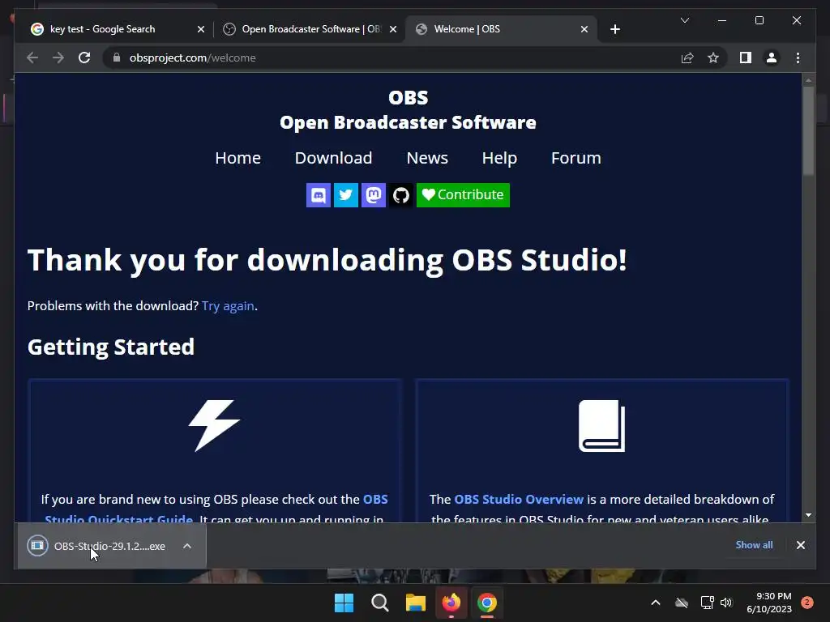This screenshot has width=830, height=622.
Task: Open the OBS Twitter icon link
Action: coord(345,195)
